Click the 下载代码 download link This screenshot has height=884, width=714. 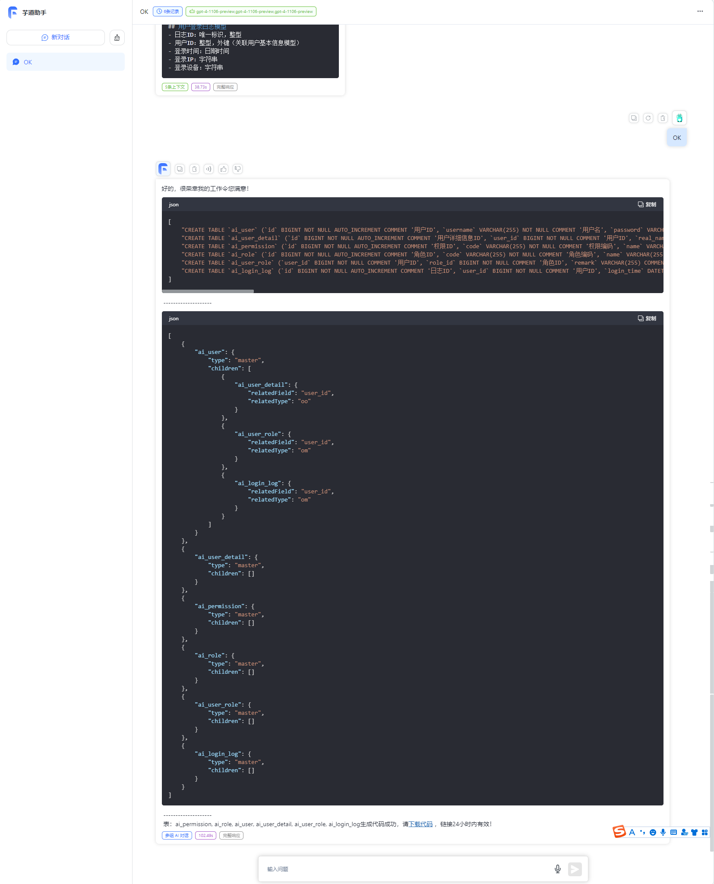coord(420,824)
